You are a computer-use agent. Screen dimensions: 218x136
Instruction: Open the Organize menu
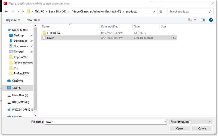[13, 20]
